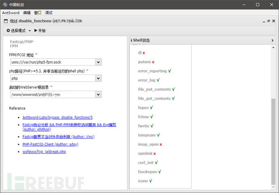Screen dimensions: 279x193
Task: Click the green check next to fopen
Action: pyautogui.click(x=151, y=108)
